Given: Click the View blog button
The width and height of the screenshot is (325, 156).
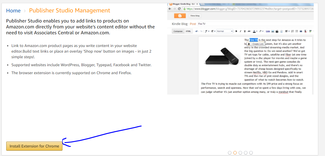Looking at the screenshot, I should [x=195, y=16].
